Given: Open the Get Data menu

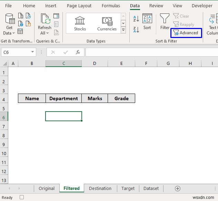Looking at the screenshot, I should 9,24.
